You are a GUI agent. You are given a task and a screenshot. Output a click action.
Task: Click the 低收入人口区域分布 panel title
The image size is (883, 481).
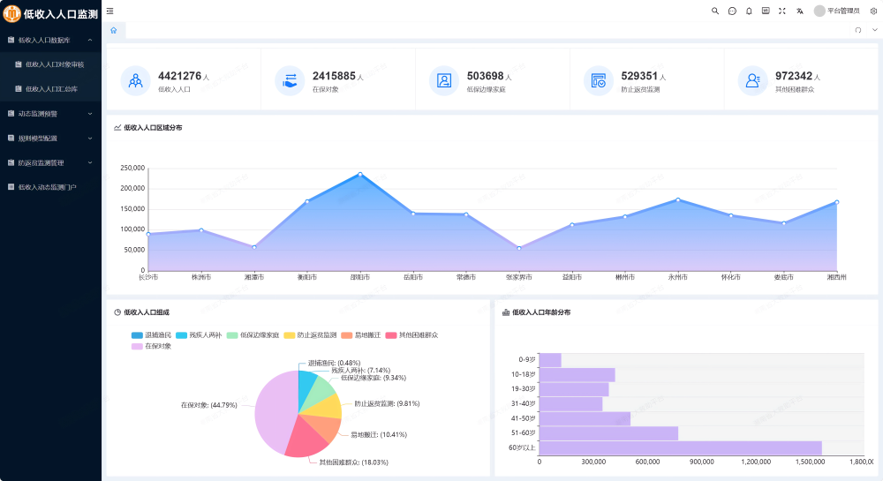153,128
